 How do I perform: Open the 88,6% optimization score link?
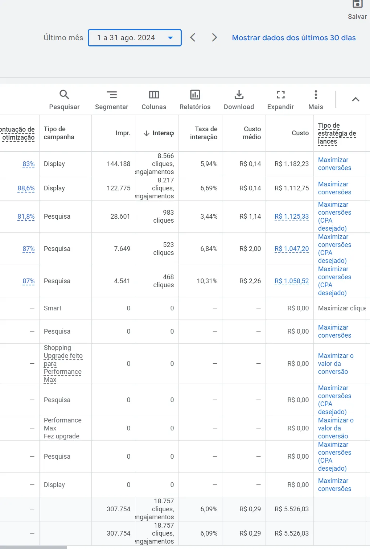click(26, 188)
